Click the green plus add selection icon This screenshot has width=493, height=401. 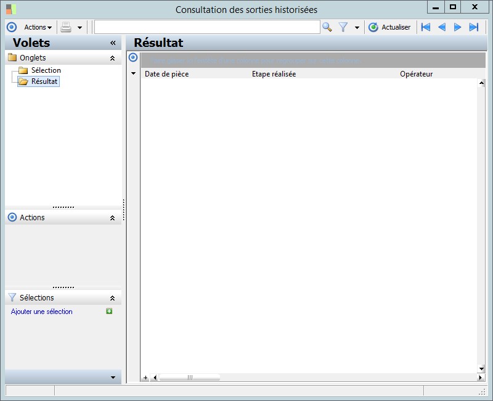pyautogui.click(x=109, y=312)
